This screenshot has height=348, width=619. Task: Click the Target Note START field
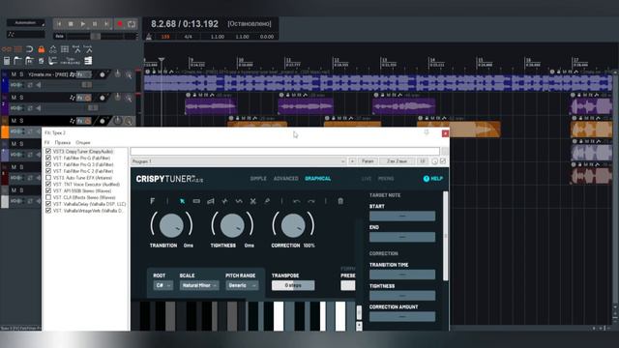402,216
